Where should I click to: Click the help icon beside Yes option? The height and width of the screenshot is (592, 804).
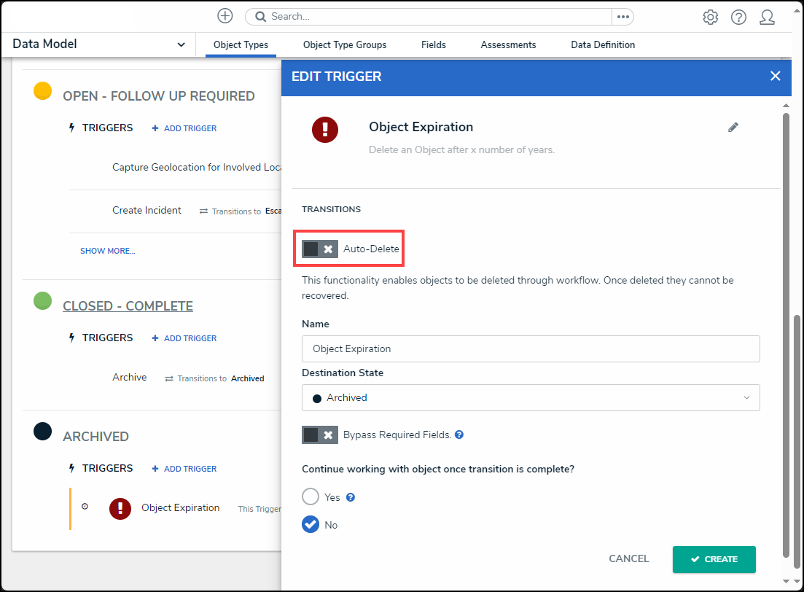(x=351, y=497)
